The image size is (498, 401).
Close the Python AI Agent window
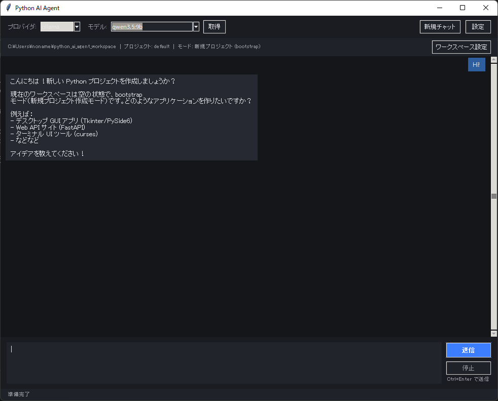point(486,8)
